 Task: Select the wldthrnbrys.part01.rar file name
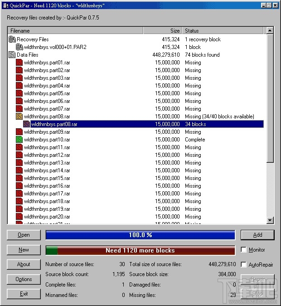(x=47, y=63)
